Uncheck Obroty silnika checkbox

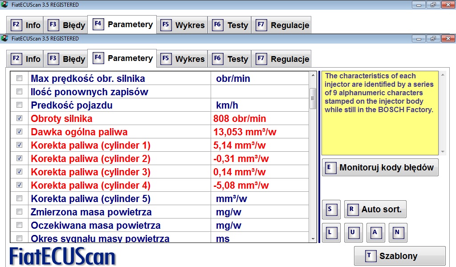(20, 118)
